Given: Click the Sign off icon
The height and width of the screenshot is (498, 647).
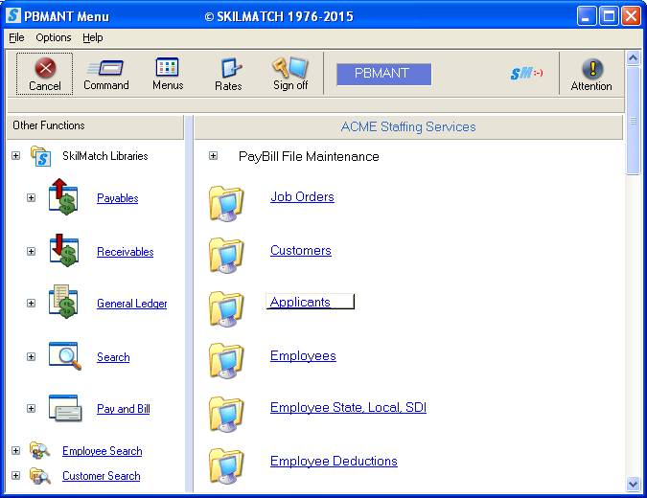Looking at the screenshot, I should (290, 69).
